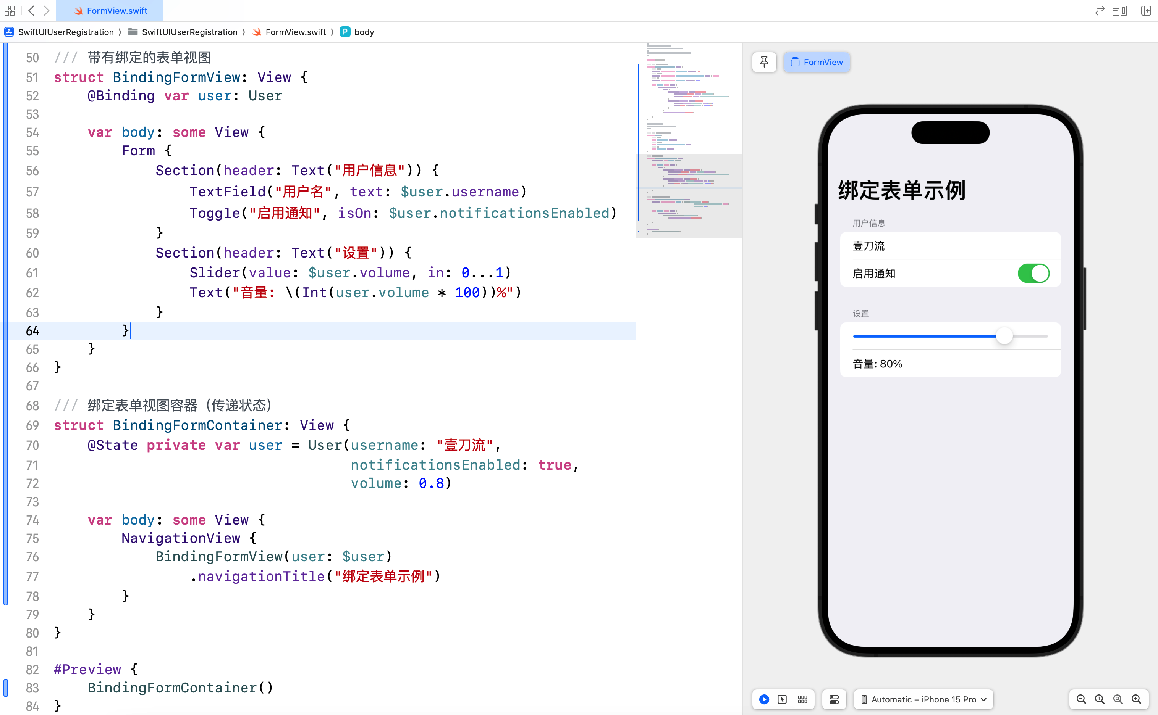
Task: Click the volume slider thumb in preview
Action: coord(1004,336)
